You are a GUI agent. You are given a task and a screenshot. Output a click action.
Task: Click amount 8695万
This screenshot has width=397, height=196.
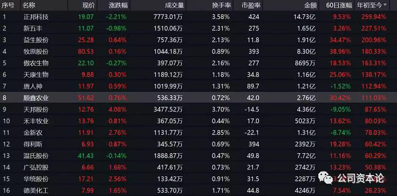305,63
